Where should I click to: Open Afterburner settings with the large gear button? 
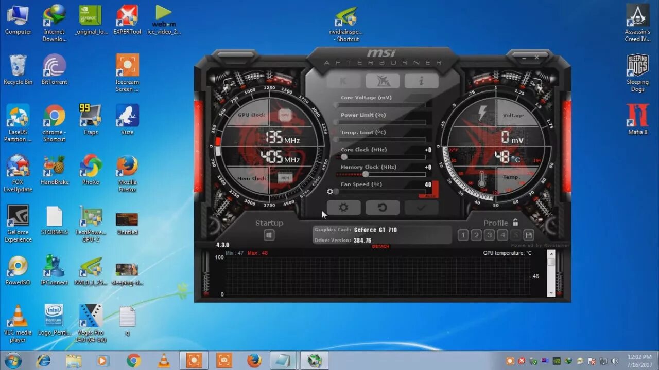point(343,208)
